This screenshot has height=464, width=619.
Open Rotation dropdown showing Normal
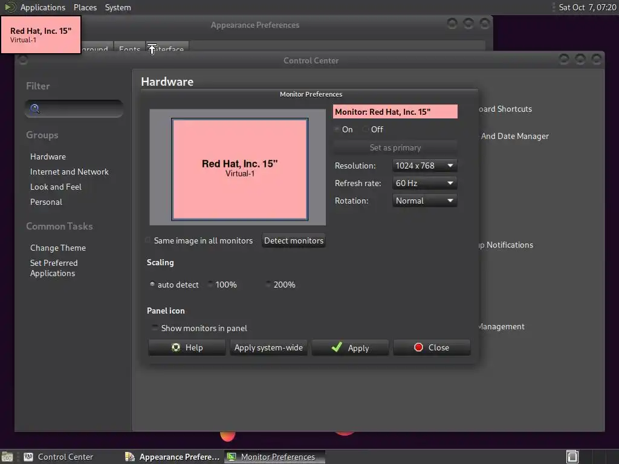click(x=425, y=201)
